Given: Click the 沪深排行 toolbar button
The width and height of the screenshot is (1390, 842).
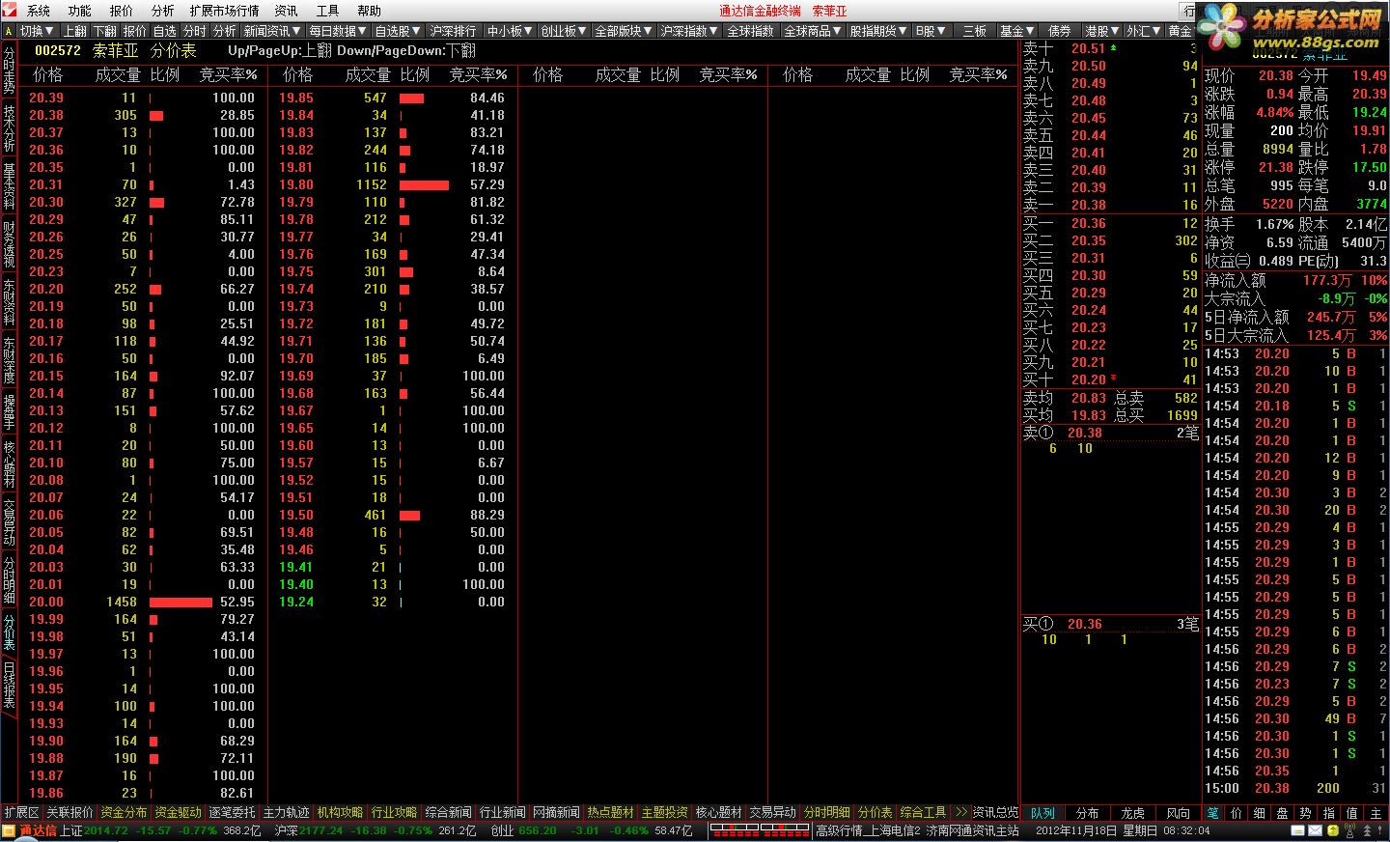Looking at the screenshot, I should (454, 31).
